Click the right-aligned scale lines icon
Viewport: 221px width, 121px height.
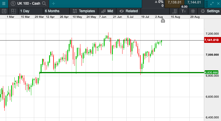(175, 11)
